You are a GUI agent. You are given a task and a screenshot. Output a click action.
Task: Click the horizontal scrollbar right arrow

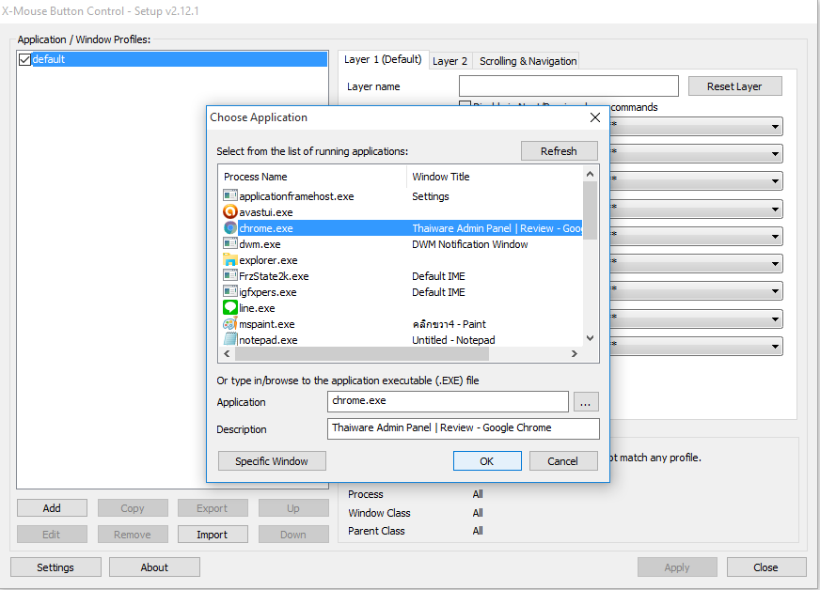click(x=575, y=354)
